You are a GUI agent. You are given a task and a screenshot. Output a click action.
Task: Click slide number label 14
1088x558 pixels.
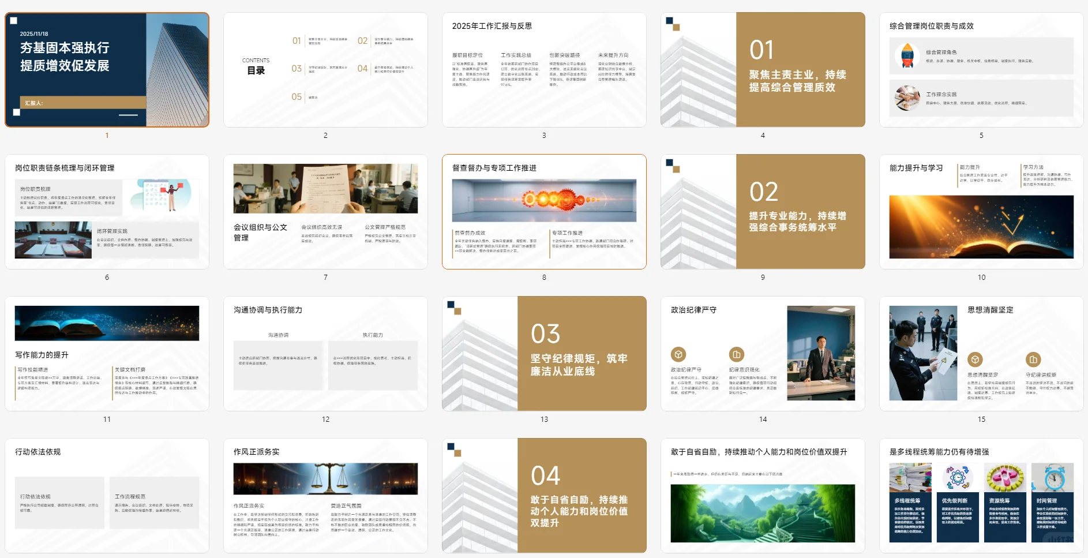(x=763, y=420)
